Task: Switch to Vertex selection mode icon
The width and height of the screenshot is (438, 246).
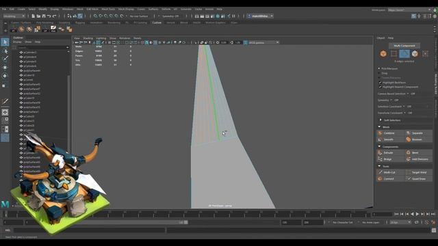Action: [394, 53]
